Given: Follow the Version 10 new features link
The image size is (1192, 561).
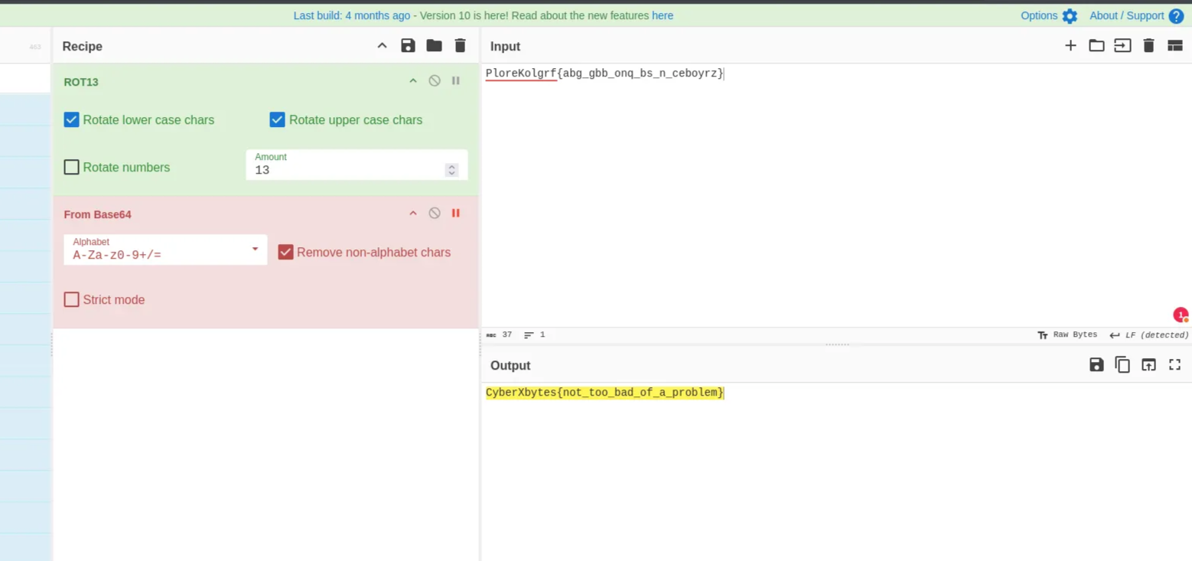Looking at the screenshot, I should [662, 16].
